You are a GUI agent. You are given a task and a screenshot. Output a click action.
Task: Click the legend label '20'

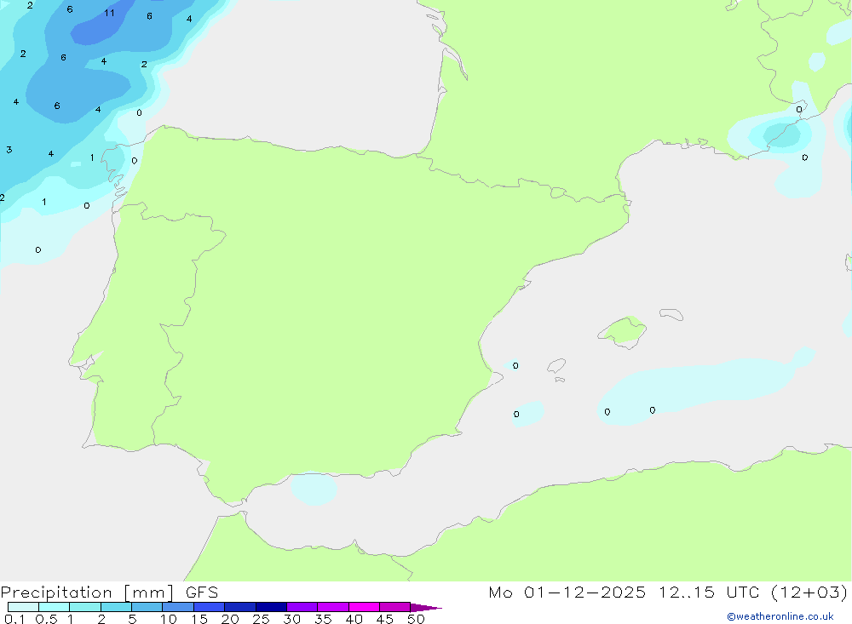pos(230,619)
